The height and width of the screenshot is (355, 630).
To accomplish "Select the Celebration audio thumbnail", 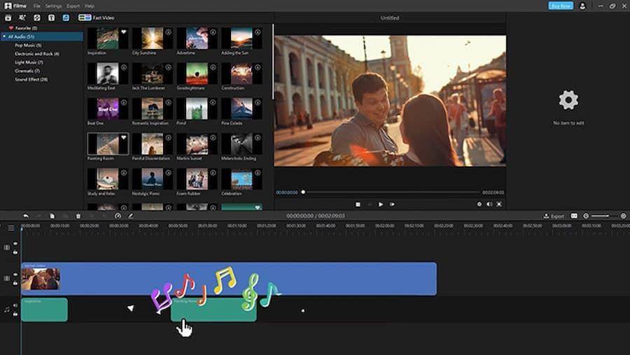I will tap(241, 179).
